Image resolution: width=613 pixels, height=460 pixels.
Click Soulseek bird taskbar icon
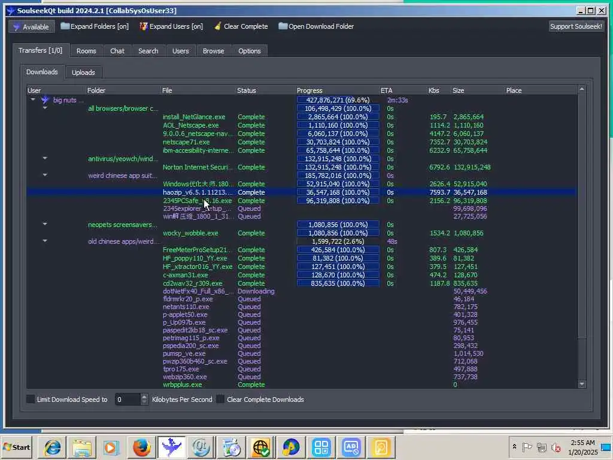[x=171, y=447]
